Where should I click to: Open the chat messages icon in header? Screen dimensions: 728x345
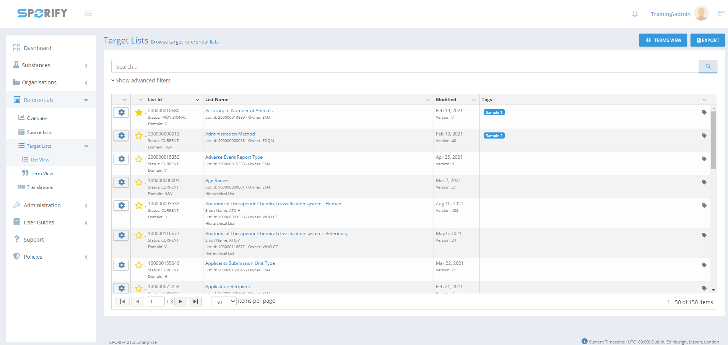721,14
